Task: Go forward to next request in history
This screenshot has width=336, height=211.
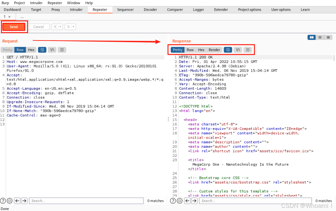Action: 68,27
